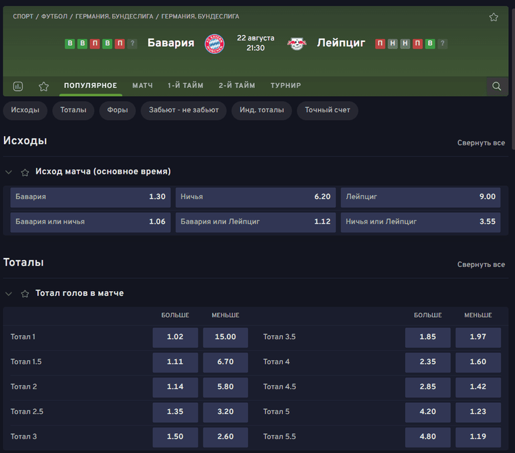Screen dimensions: 515x453
Task: Select the 'Точный счет' filter chip
Action: tap(327, 111)
